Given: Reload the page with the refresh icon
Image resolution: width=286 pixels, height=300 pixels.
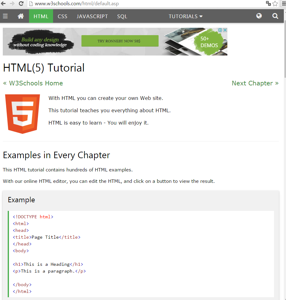Looking at the screenshot, I should tap(21, 3).
